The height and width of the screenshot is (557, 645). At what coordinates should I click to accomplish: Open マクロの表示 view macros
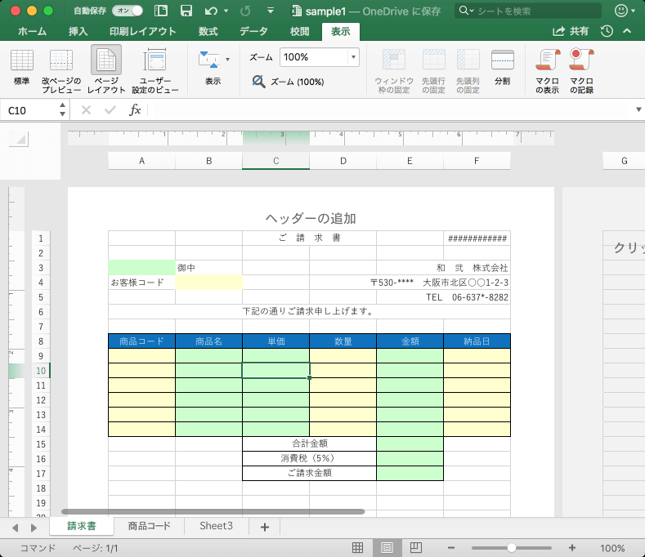click(x=547, y=71)
